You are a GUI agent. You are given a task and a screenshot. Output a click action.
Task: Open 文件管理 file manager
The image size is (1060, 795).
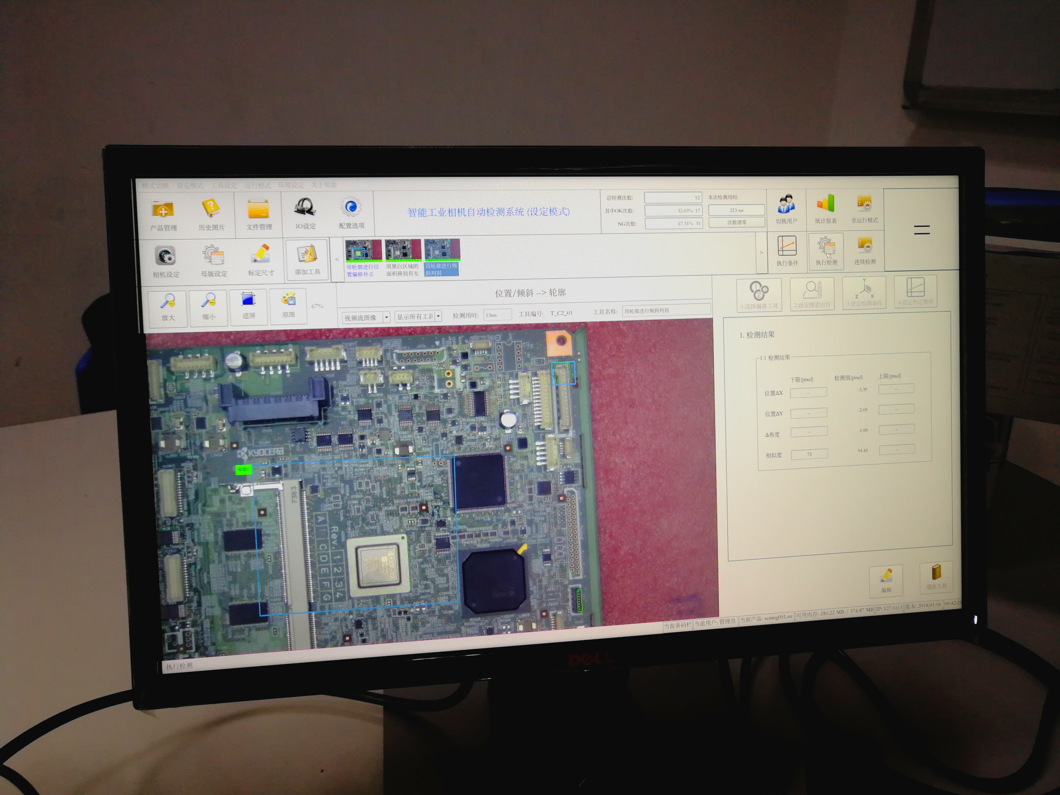[259, 214]
